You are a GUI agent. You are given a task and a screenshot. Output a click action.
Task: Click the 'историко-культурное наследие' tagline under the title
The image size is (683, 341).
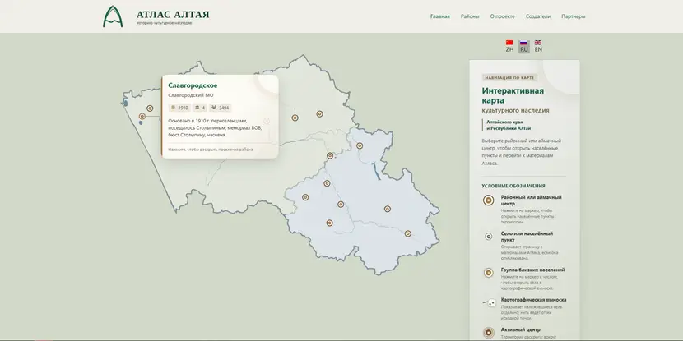[x=164, y=23]
